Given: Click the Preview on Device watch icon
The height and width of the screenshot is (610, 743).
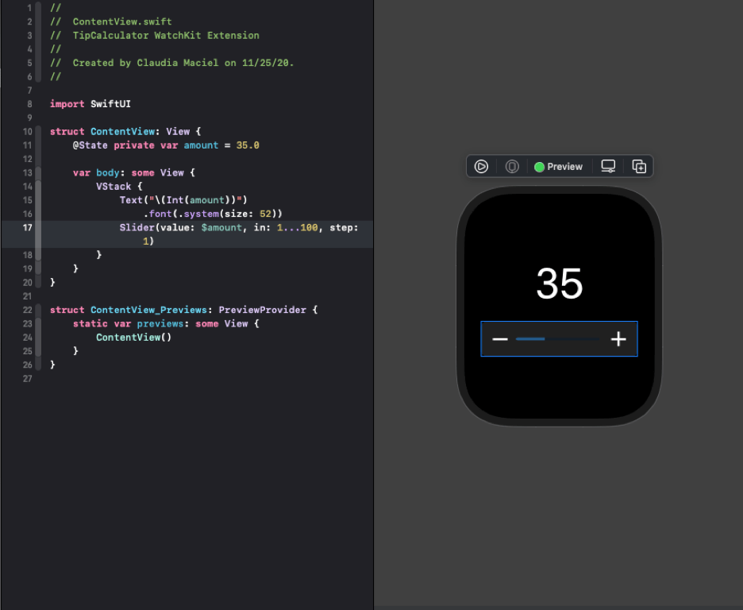Looking at the screenshot, I should (512, 167).
